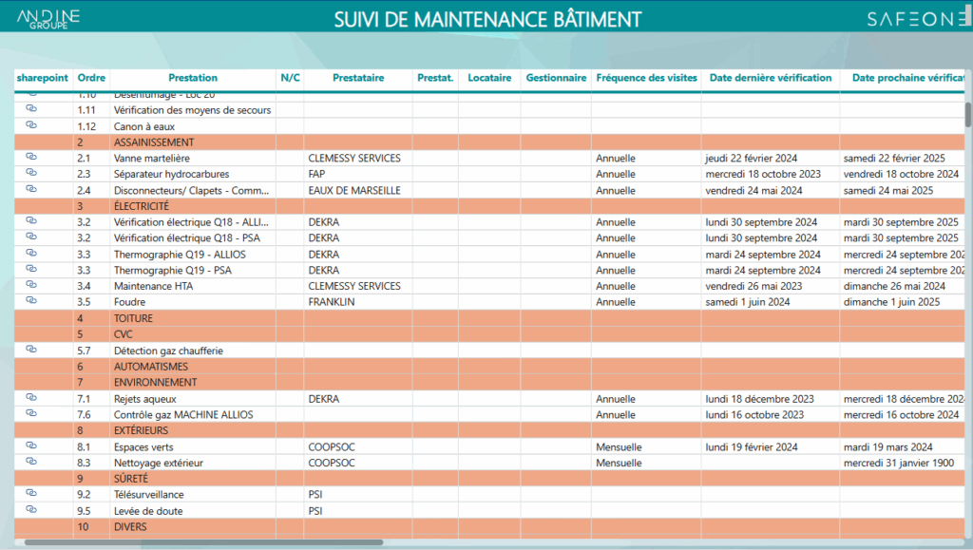Sort by Date prochaine vérification header
973x550 pixels.
click(907, 78)
